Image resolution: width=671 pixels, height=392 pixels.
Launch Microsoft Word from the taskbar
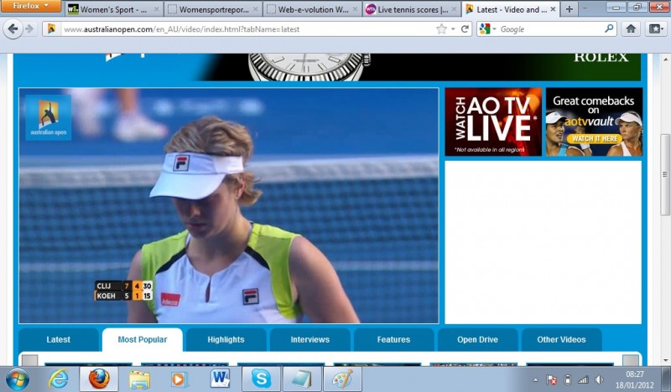tap(221, 379)
